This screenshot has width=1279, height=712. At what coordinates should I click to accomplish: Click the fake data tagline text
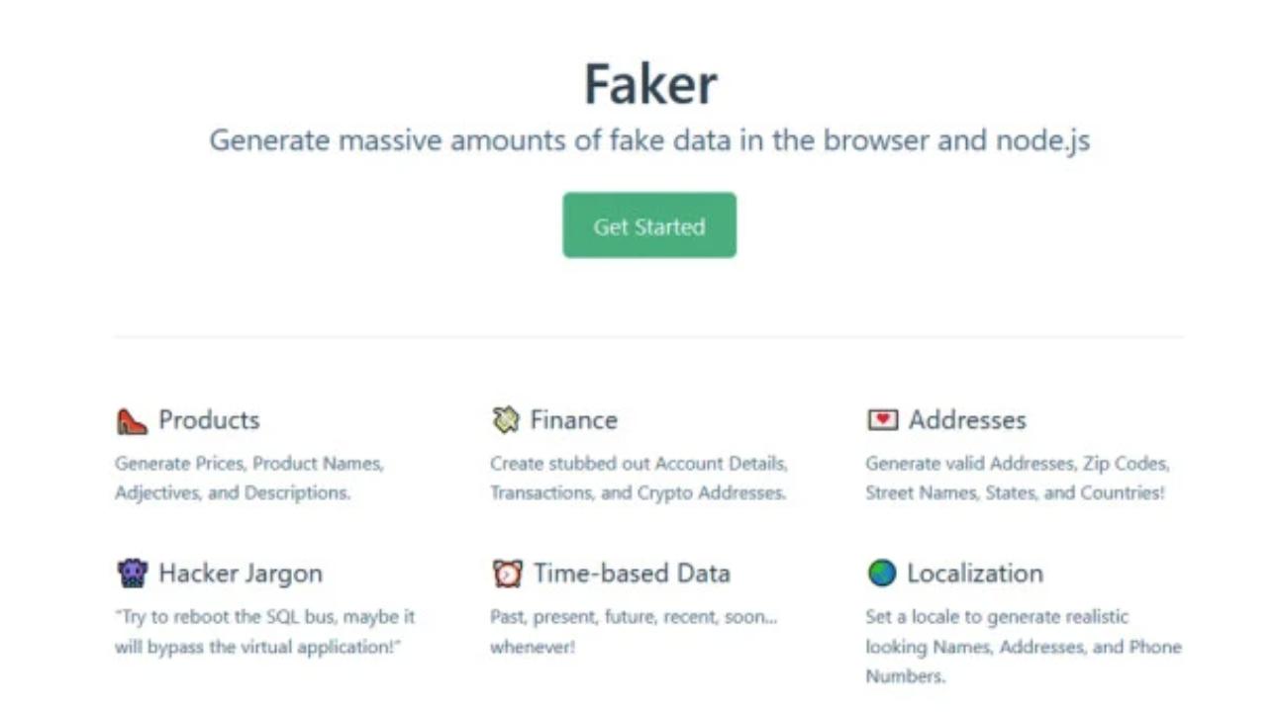tap(648, 139)
